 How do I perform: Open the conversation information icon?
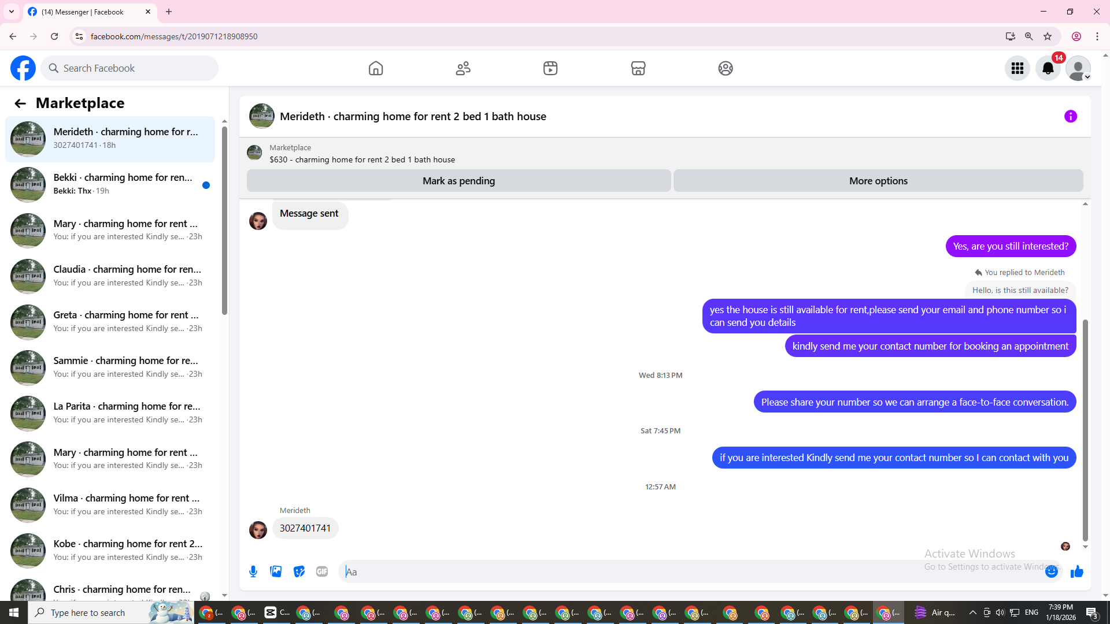(x=1070, y=117)
